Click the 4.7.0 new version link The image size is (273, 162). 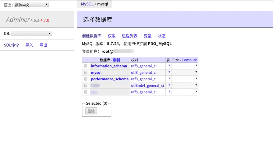[45, 20]
